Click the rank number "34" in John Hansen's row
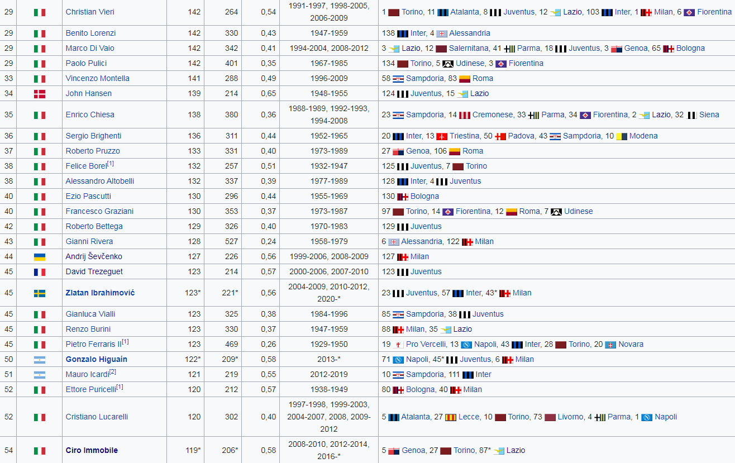 8,94
